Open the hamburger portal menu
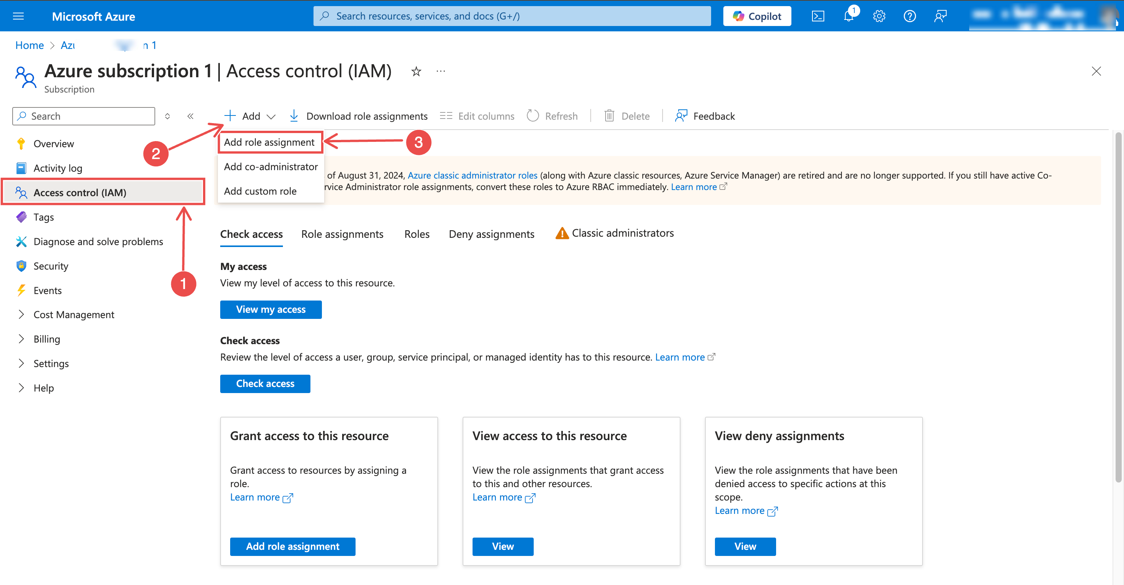Viewport: 1124px width, 585px height. click(18, 16)
